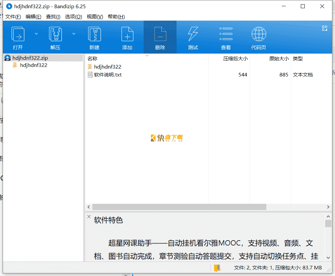335x276 pixels.
Task: Open the 查找(I) menu
Action: tap(53, 17)
